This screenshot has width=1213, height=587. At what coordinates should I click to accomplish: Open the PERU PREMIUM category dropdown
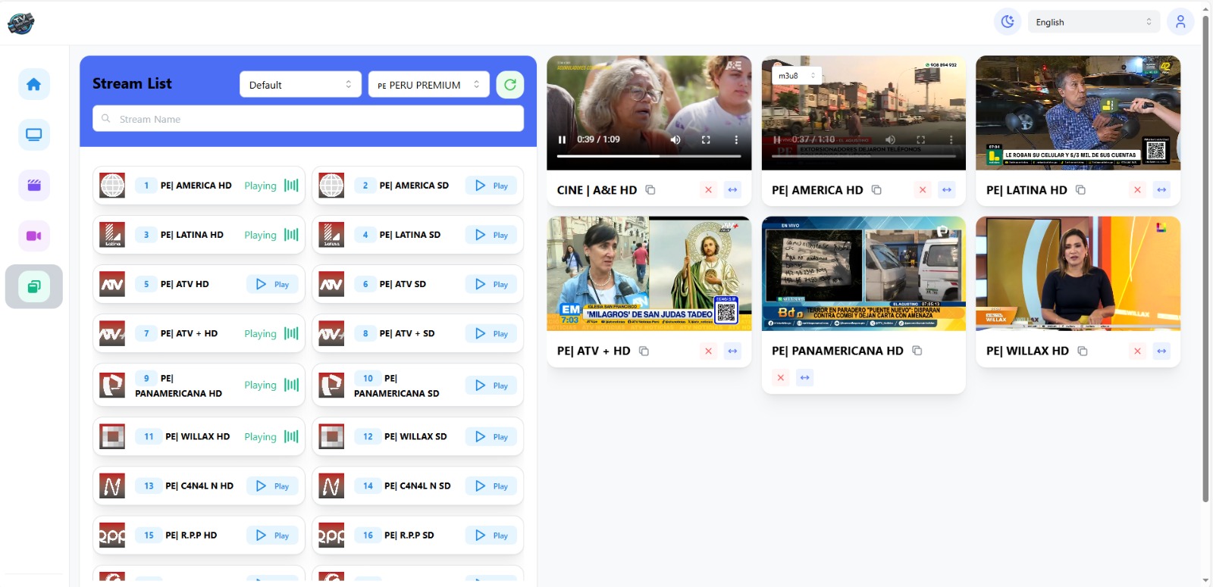[x=428, y=85]
